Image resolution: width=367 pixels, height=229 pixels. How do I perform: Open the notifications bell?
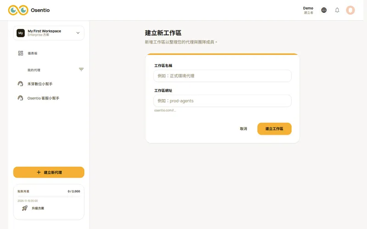337,10
